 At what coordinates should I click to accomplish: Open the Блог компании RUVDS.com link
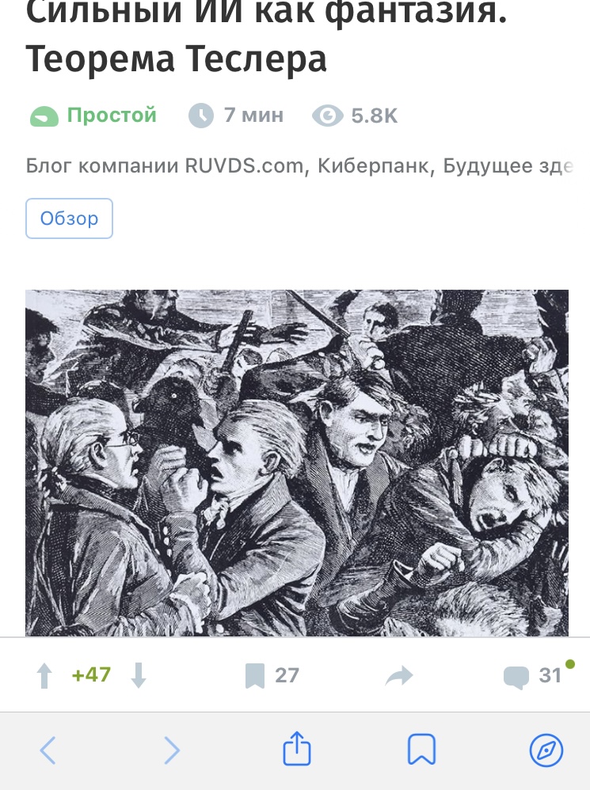pyautogui.click(x=164, y=165)
